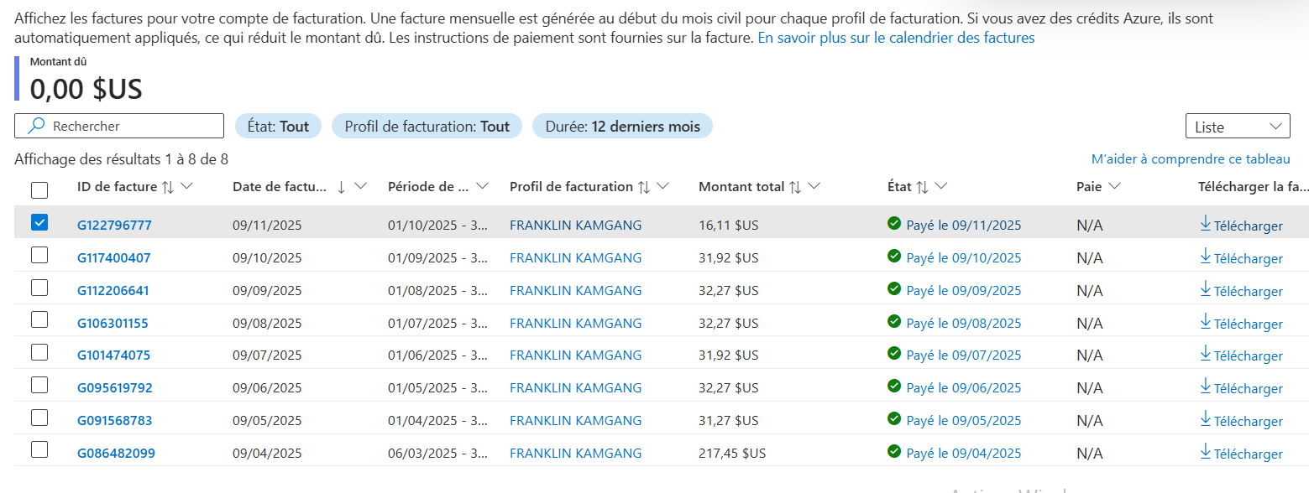Viewport: 1309px width, 493px height.
Task: Select the checkbox for invoice G106301155
Action: click(39, 320)
